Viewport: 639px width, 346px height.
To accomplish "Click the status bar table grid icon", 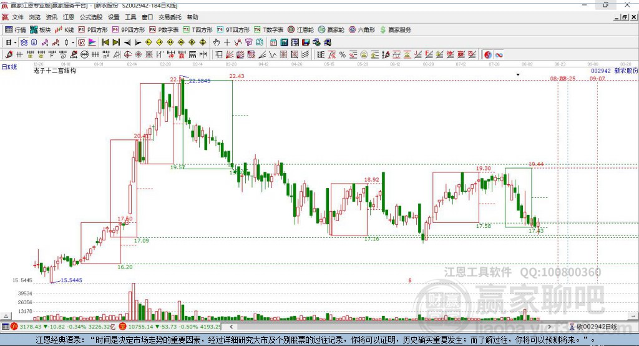I will pos(5,327).
